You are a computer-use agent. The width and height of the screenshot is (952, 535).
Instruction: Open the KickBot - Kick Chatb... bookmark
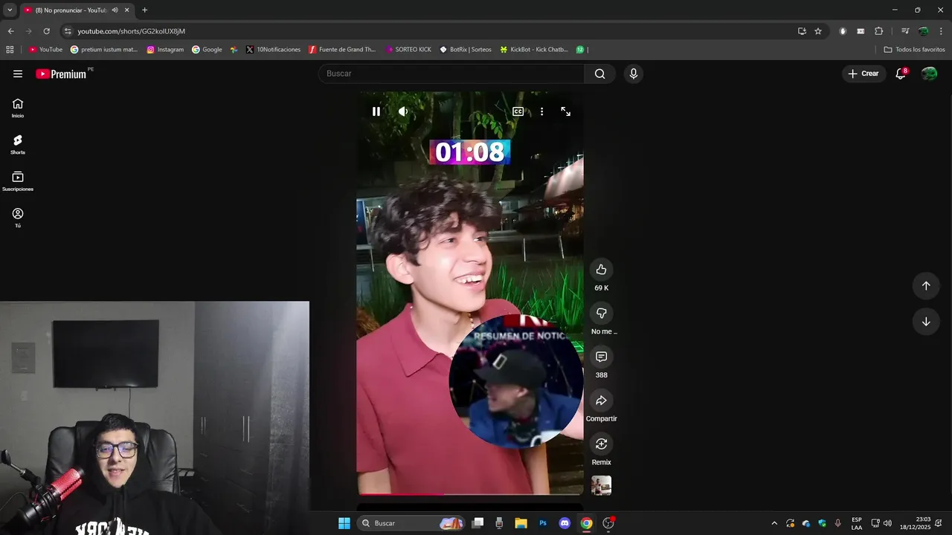[534, 50]
